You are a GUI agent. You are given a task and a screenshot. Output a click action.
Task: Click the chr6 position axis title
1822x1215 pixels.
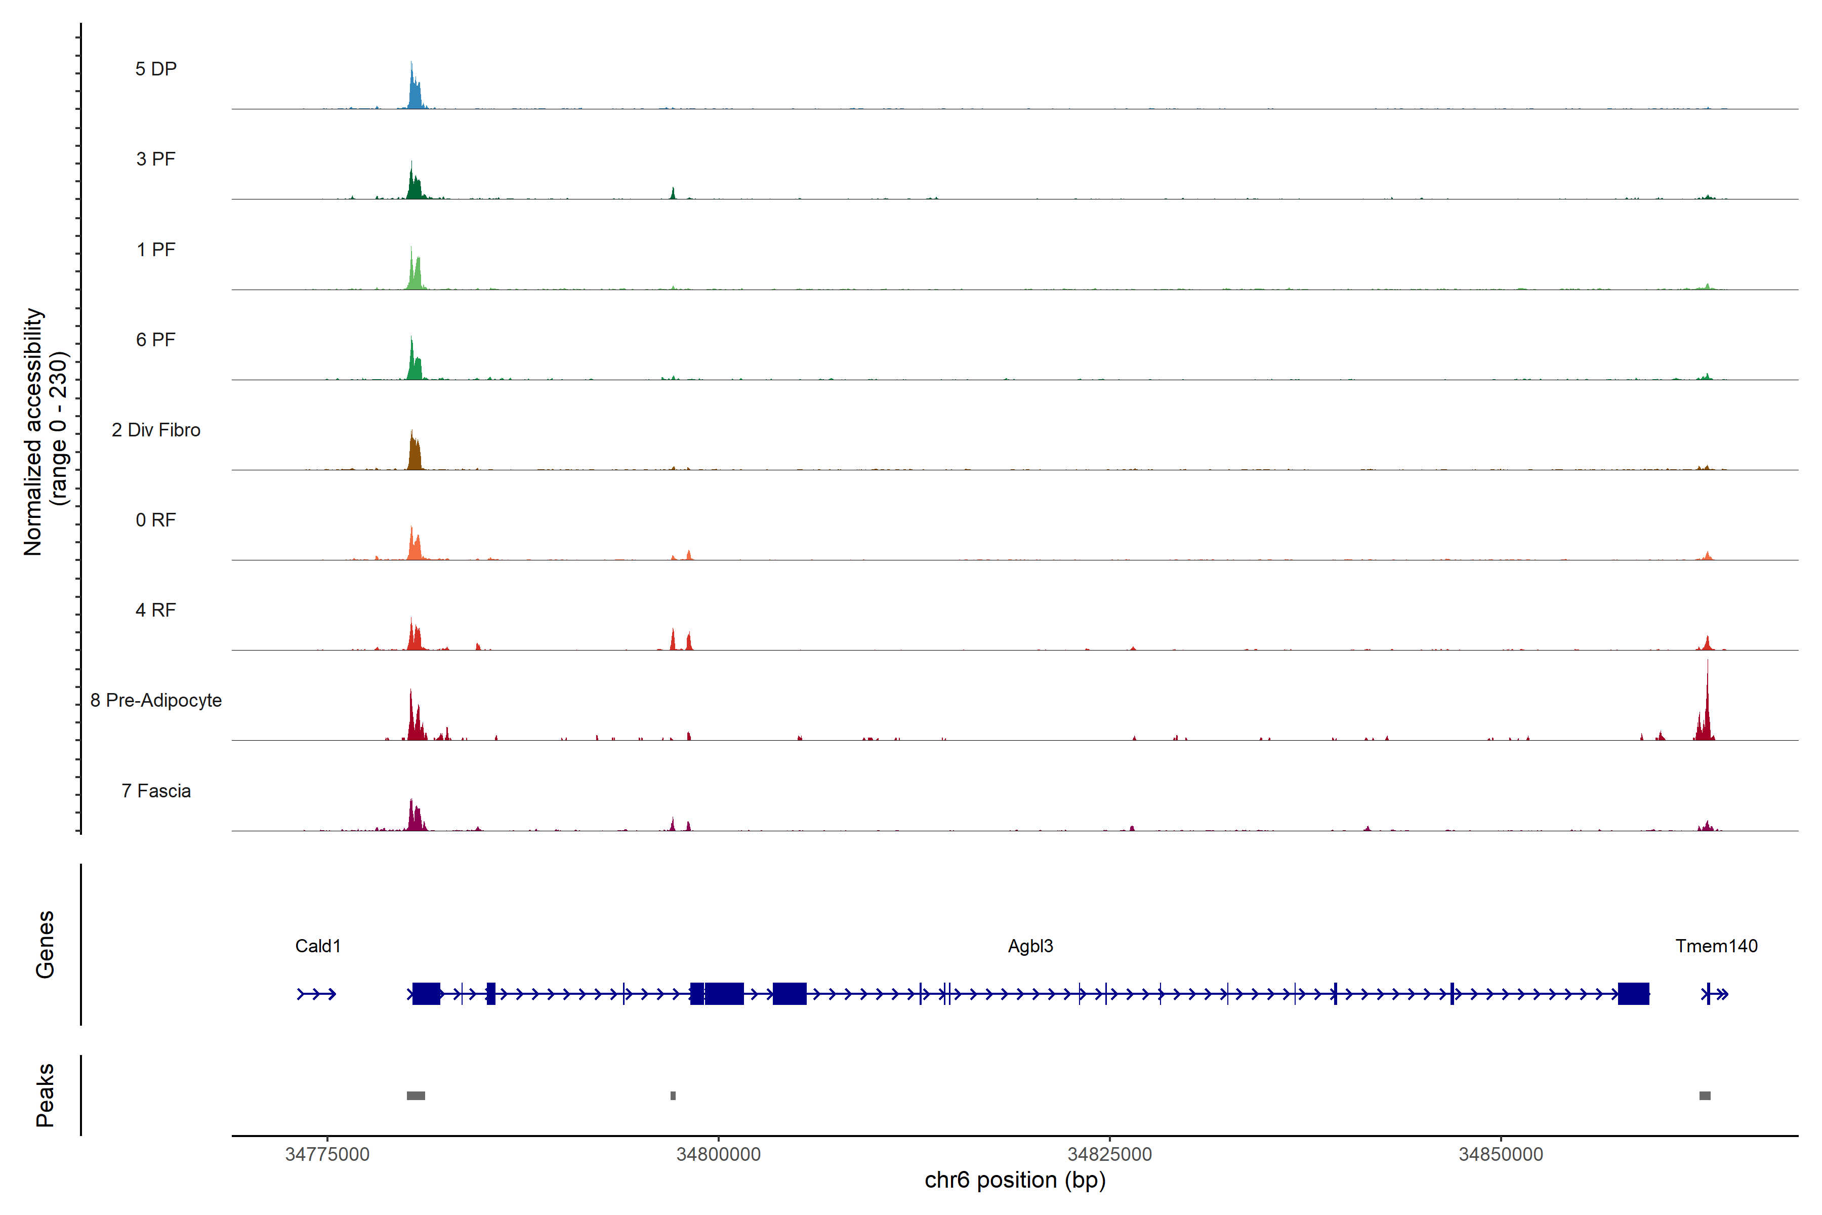tap(1015, 1180)
